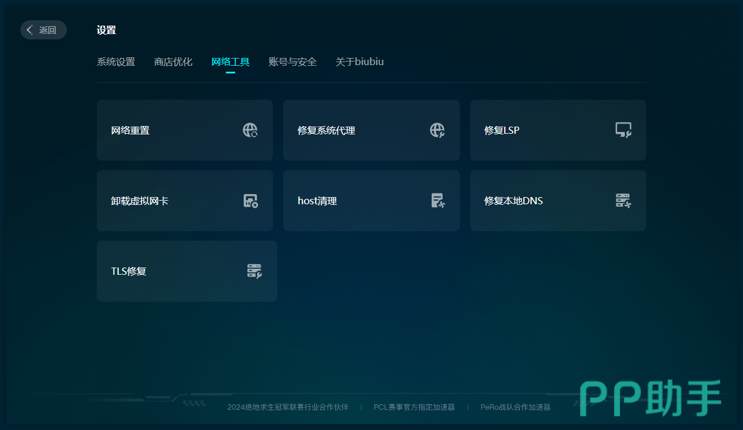Click the 卸载虚拟网卡 network card remove icon
The height and width of the screenshot is (430, 743).
click(x=250, y=201)
